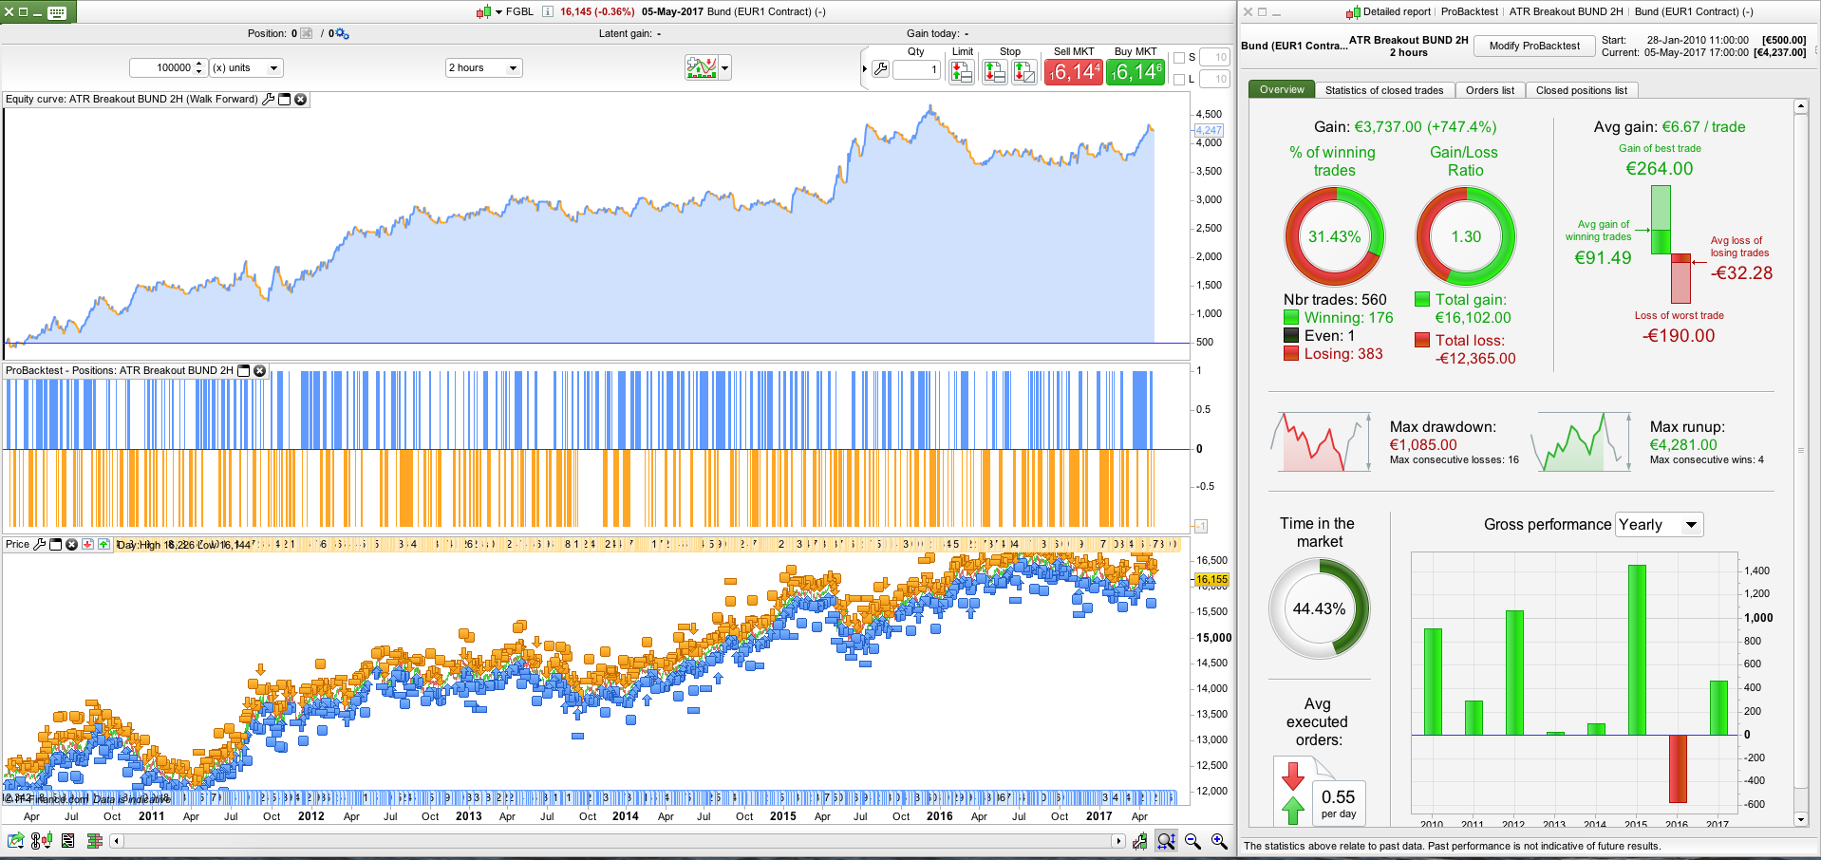This screenshot has width=1821, height=860.
Task: Click the green Buy MKT price button
Action: tap(1136, 72)
